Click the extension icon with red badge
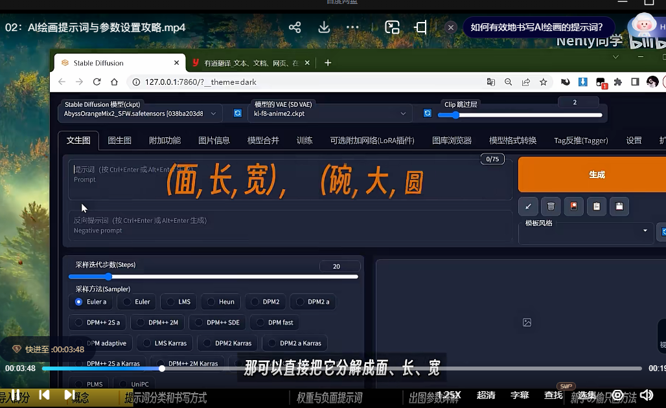Viewport: 666px width, 408px height. click(x=601, y=83)
